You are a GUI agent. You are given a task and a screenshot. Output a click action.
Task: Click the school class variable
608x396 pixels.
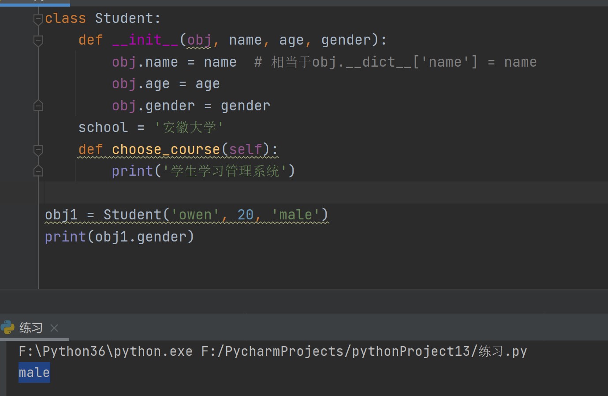click(x=103, y=128)
